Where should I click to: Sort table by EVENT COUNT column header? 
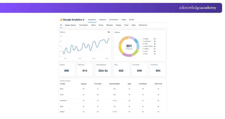tap(158, 84)
